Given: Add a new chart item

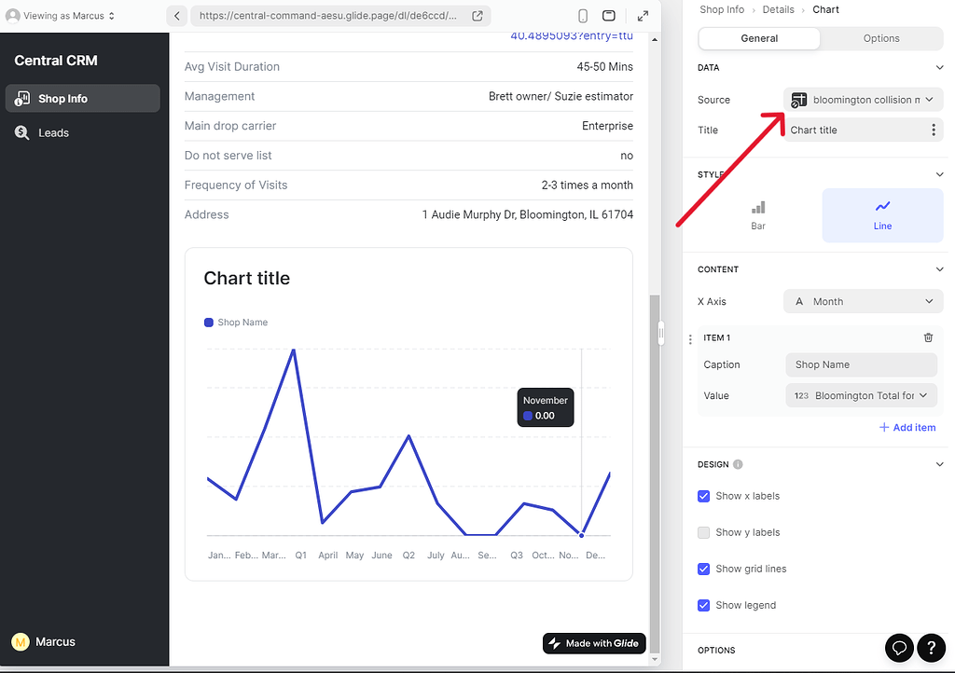Looking at the screenshot, I should (x=907, y=427).
